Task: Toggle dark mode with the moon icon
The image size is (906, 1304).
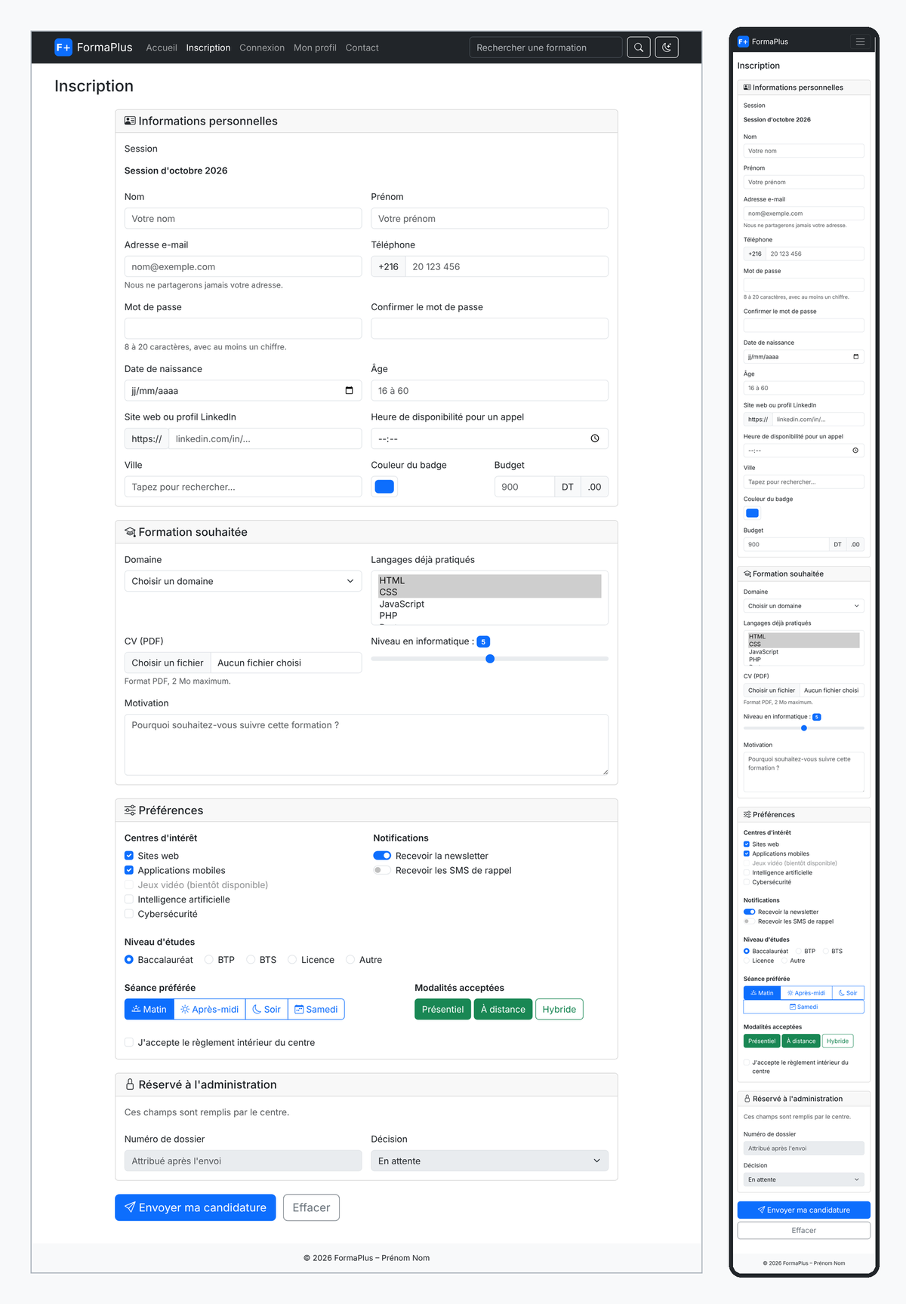Action: point(667,48)
